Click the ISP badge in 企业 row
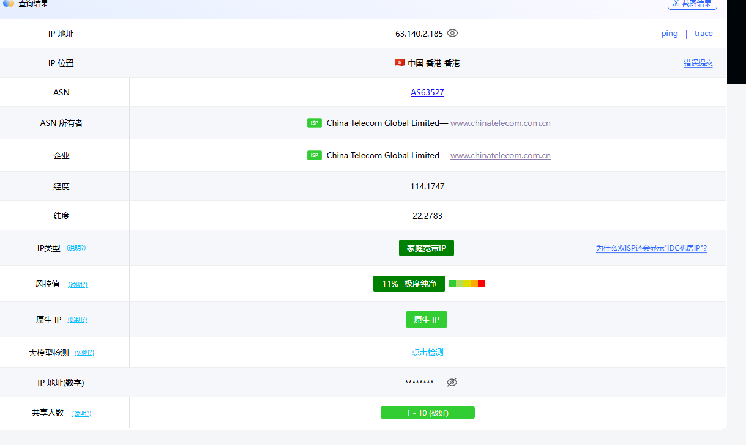Screen dimensions: 746x445 point(314,155)
